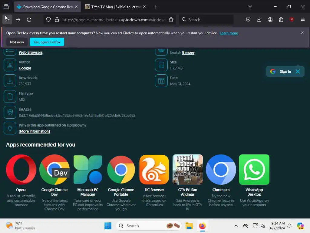Click the Firefox search box
Screen dimensions: 310x233
(206, 20)
